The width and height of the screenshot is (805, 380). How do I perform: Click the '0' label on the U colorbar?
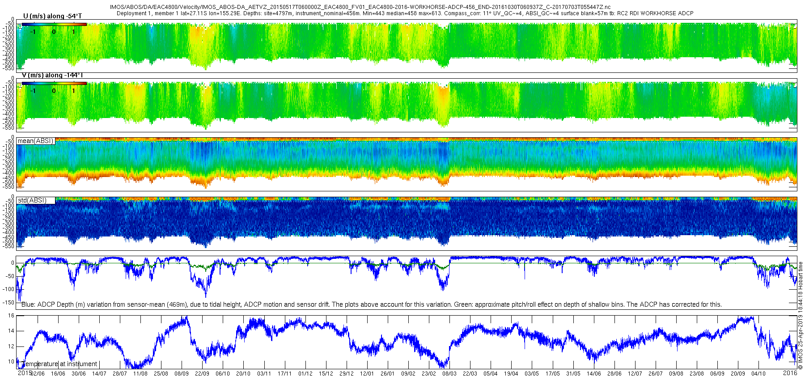tap(54, 32)
